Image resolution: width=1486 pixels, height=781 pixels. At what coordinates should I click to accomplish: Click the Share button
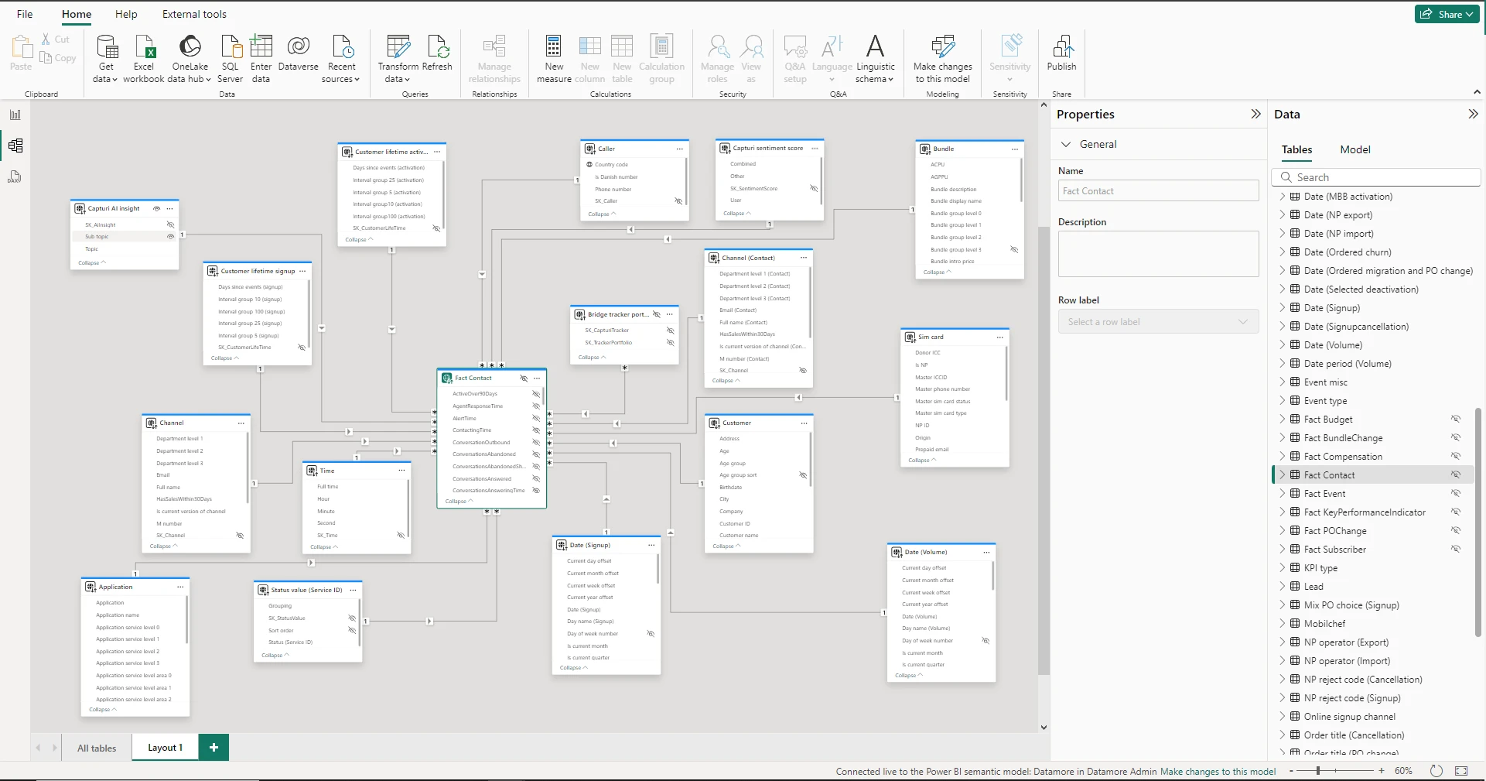[x=1444, y=14]
